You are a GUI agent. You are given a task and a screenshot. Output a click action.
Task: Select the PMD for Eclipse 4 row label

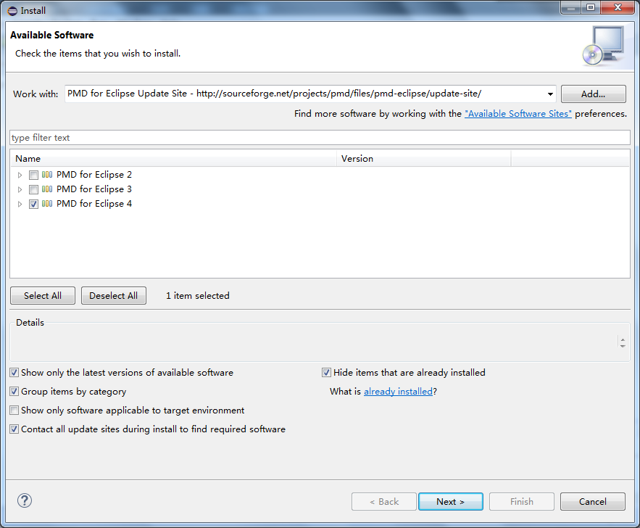point(94,204)
